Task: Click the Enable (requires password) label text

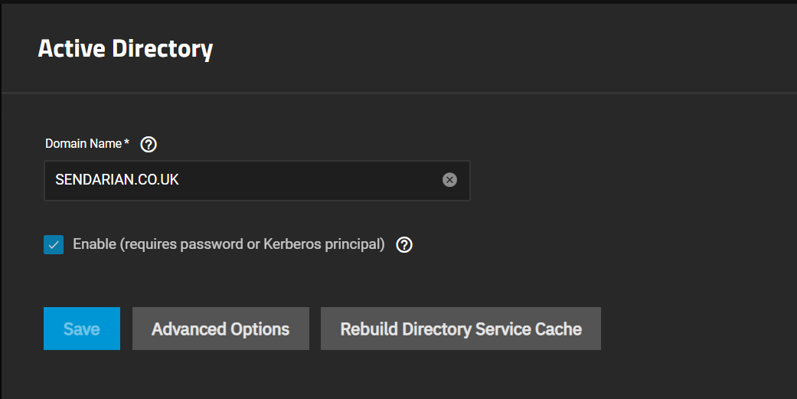Action: point(229,244)
